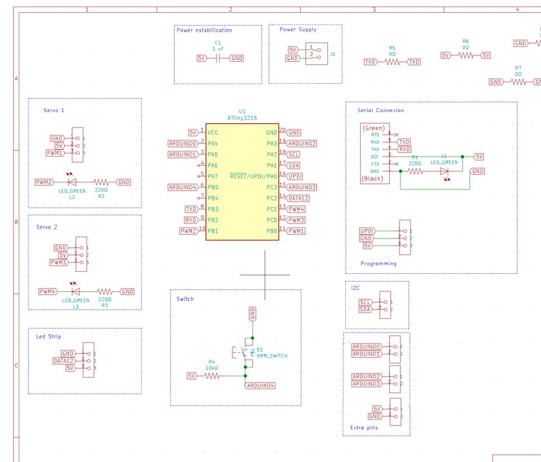Select the Led Strip connector symbol
Screen dimensions: 541x462
tap(89, 360)
